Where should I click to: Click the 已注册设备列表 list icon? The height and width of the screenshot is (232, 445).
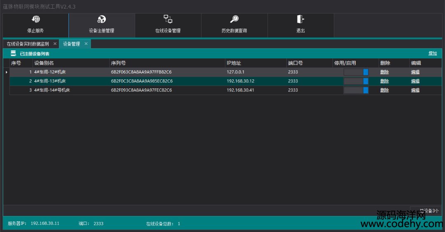[13, 53]
